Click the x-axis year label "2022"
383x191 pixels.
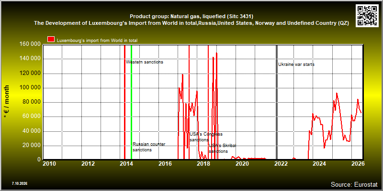281,164
